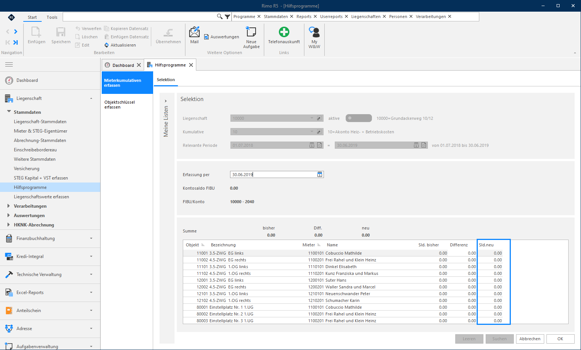581x350 pixels.
Task: Click the search magnifier icon
Action: (220, 17)
